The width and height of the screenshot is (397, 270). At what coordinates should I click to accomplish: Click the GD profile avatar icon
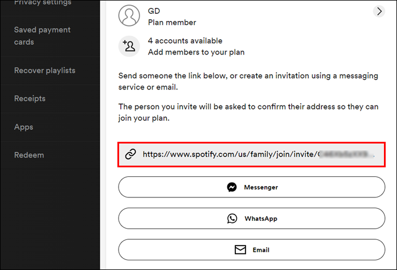(x=129, y=16)
